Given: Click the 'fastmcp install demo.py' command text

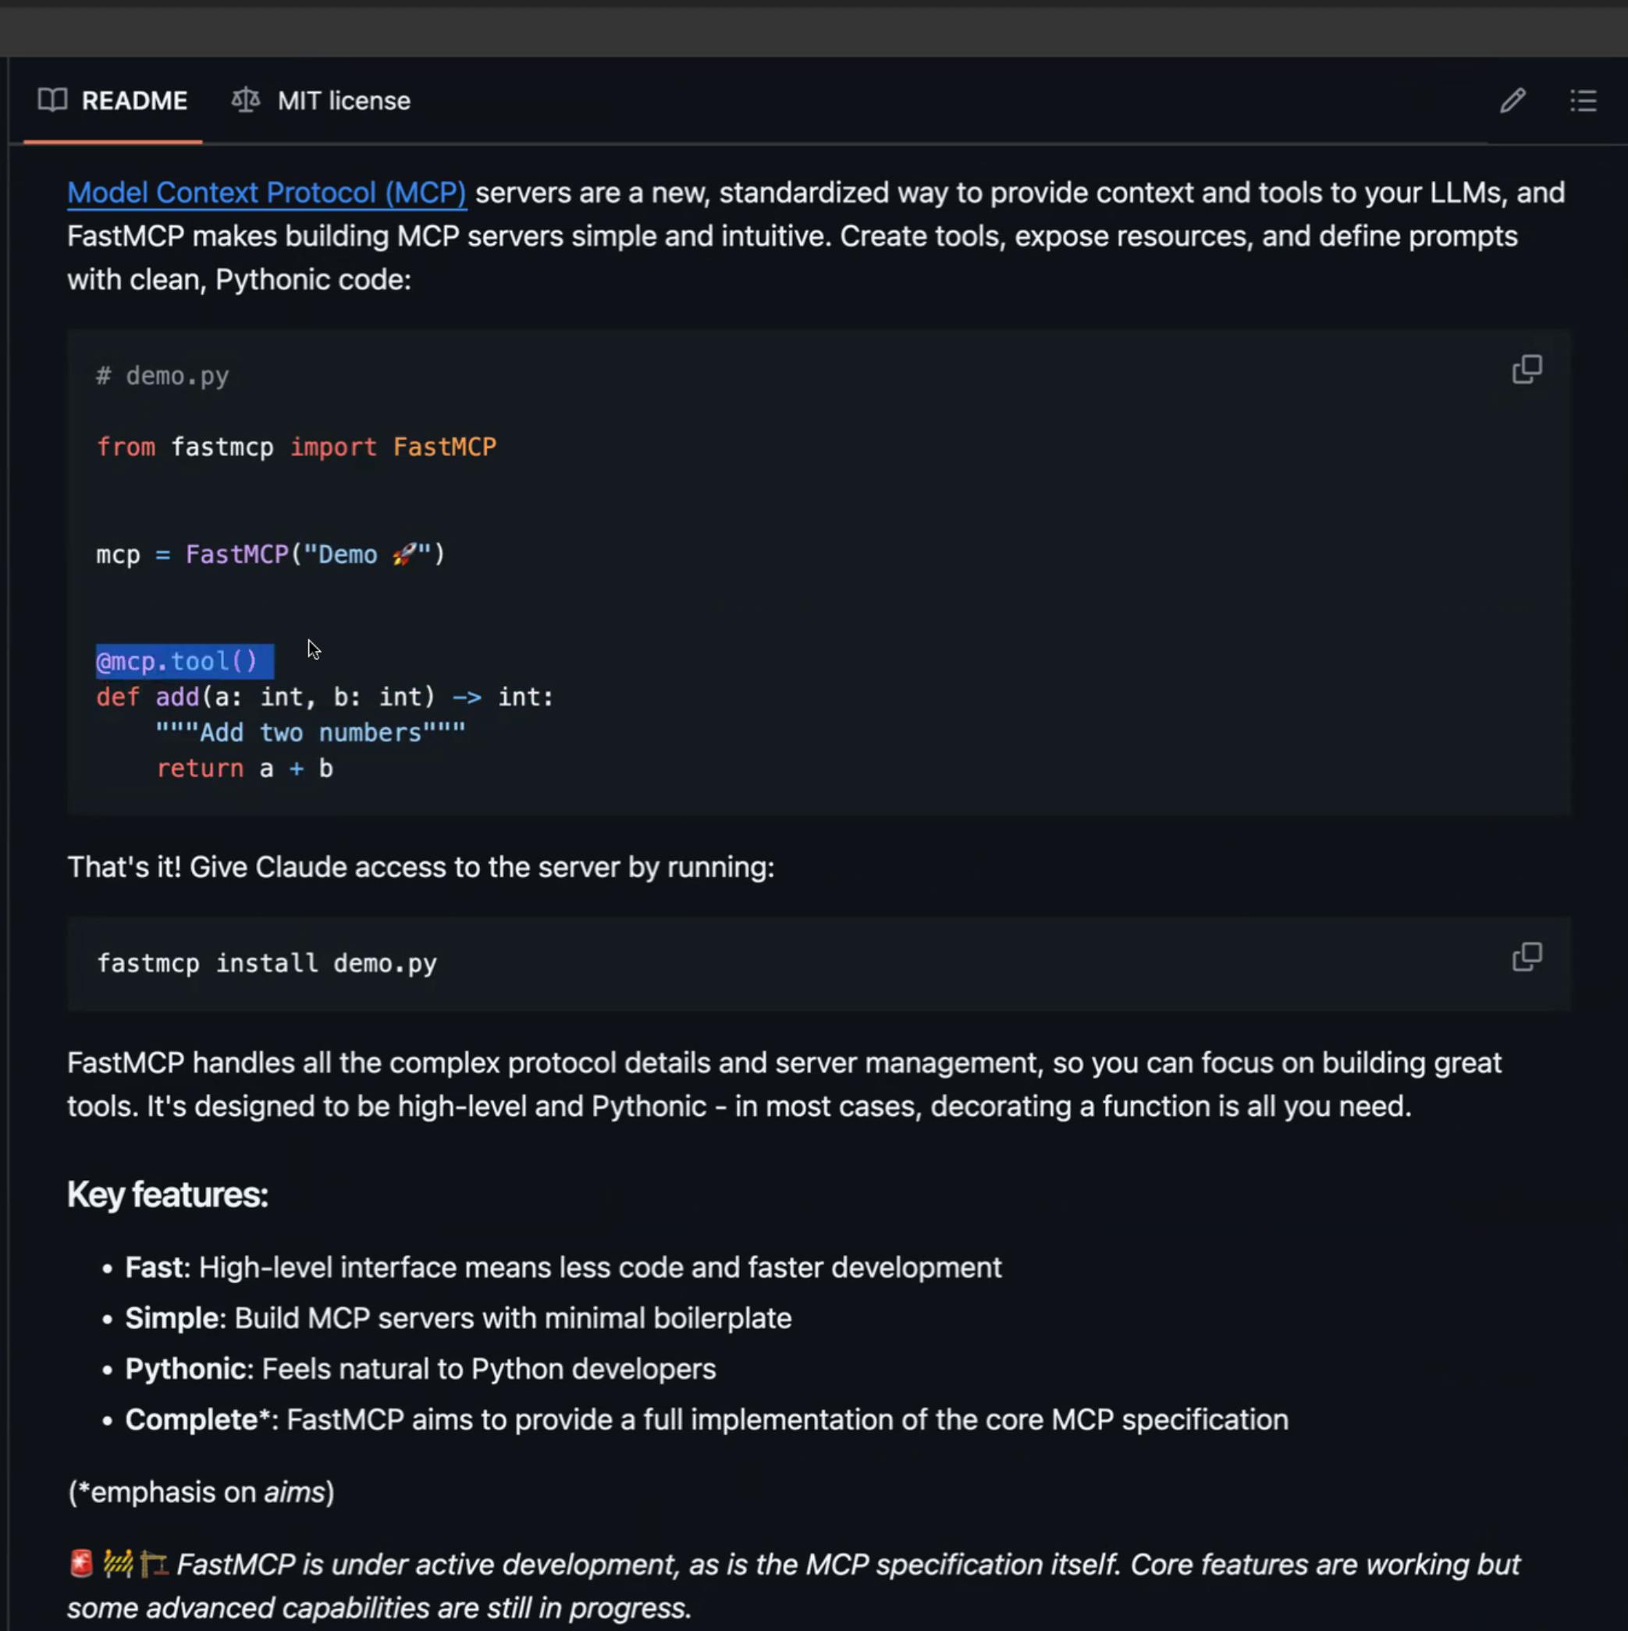Looking at the screenshot, I should [267, 963].
